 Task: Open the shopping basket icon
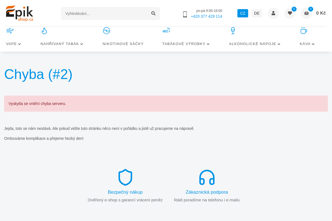307,13
